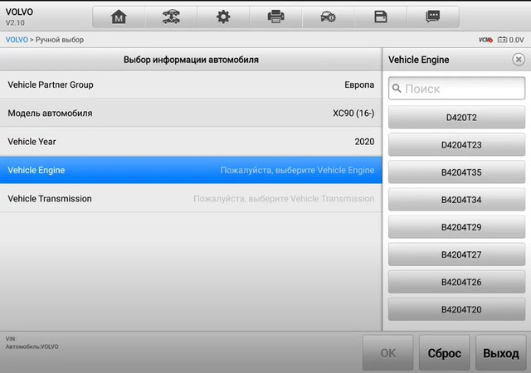This screenshot has height=373, width=531.
Task: Tap battery voltage 0.0V indicator
Action: click(x=511, y=40)
